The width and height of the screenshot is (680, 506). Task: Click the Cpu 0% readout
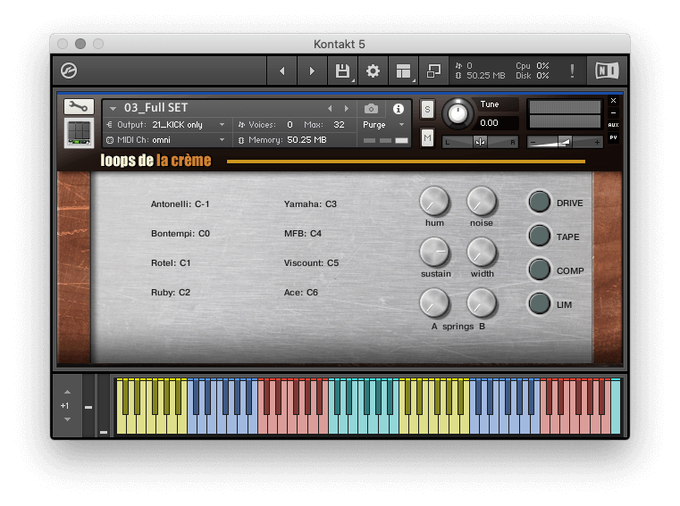pos(533,66)
